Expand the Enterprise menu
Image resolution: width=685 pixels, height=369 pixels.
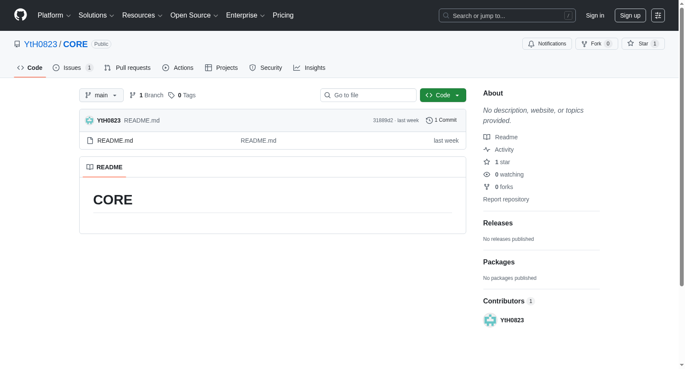click(x=245, y=15)
